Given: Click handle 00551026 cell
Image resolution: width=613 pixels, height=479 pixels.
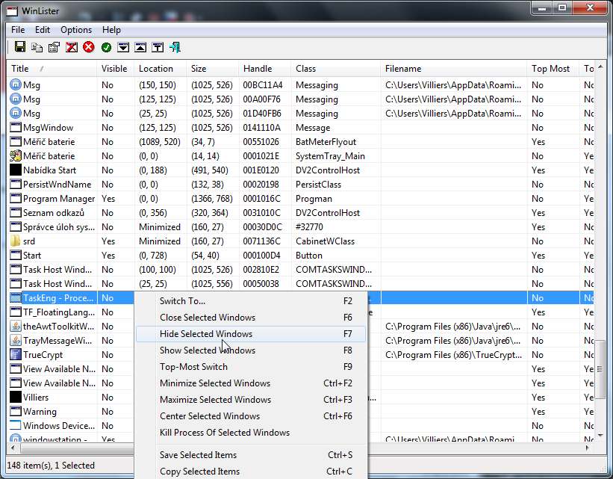Looking at the screenshot, I should 261,142.
